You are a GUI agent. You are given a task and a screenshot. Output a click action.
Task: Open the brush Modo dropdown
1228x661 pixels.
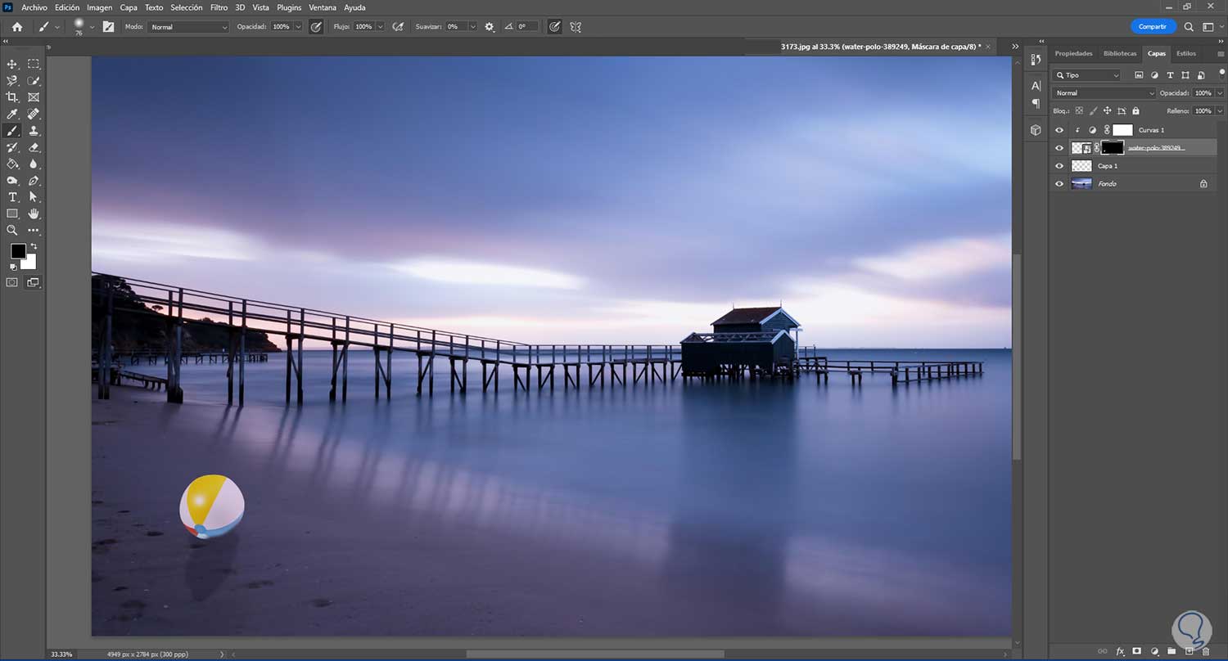tap(188, 27)
